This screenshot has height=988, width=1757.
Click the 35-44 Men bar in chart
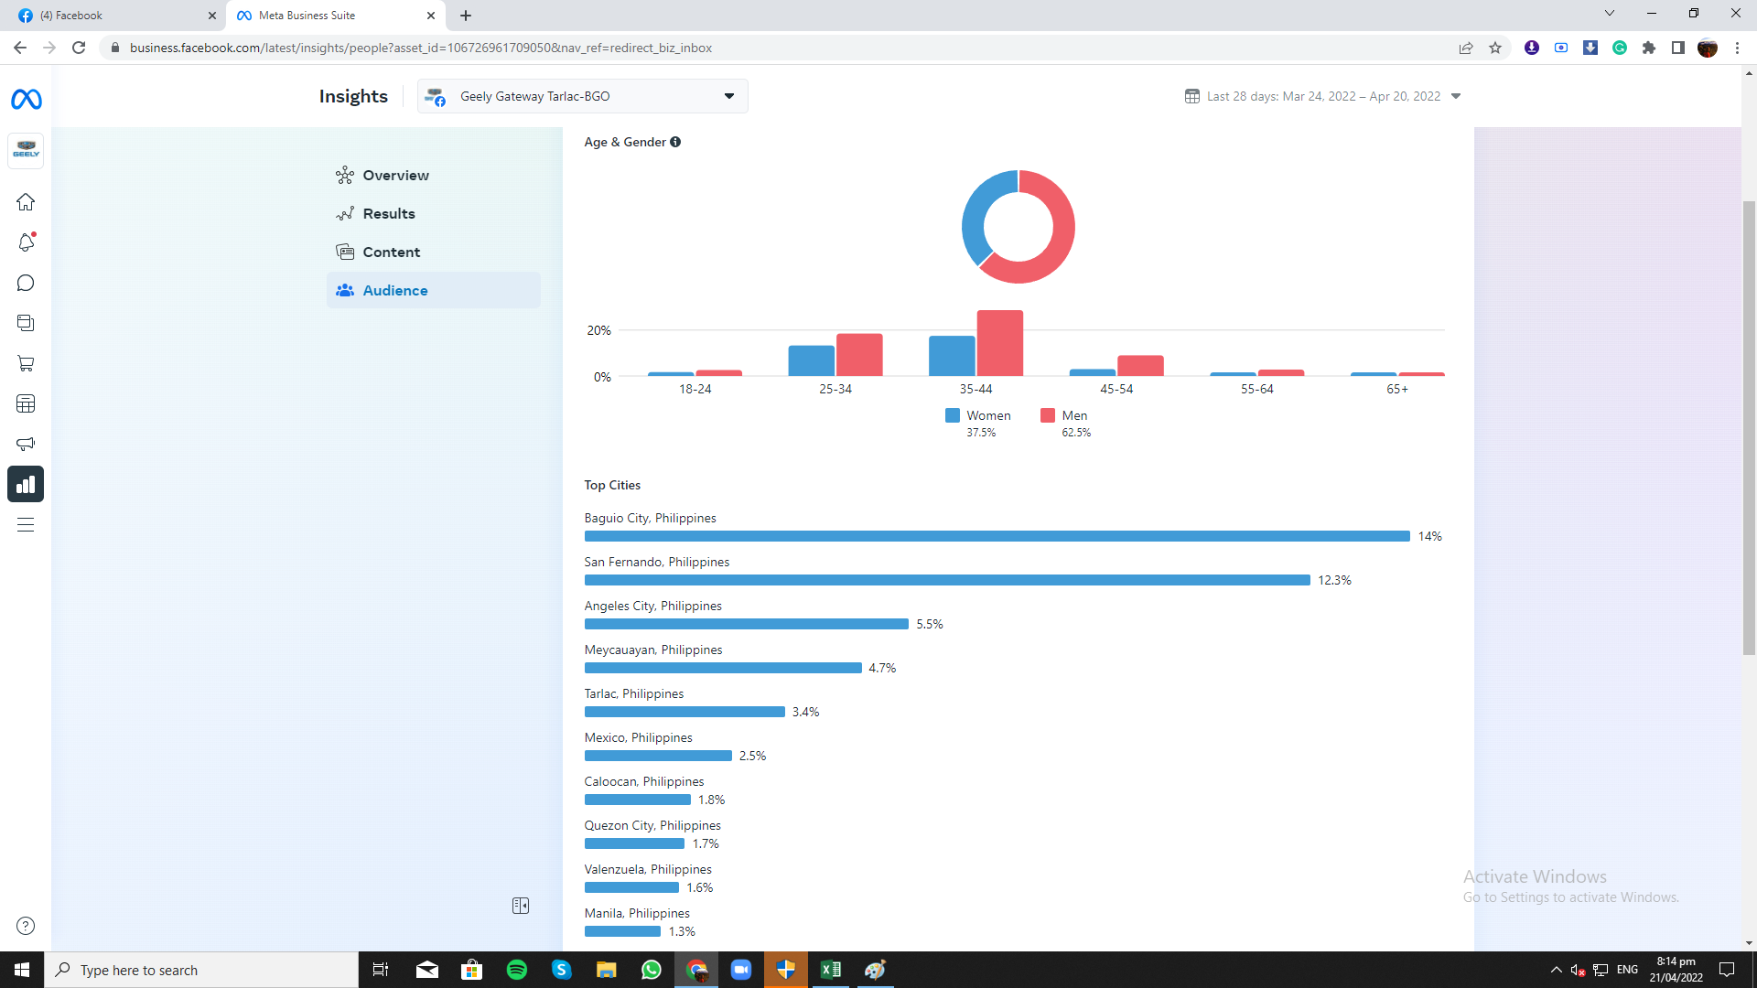pyautogui.click(x=999, y=343)
